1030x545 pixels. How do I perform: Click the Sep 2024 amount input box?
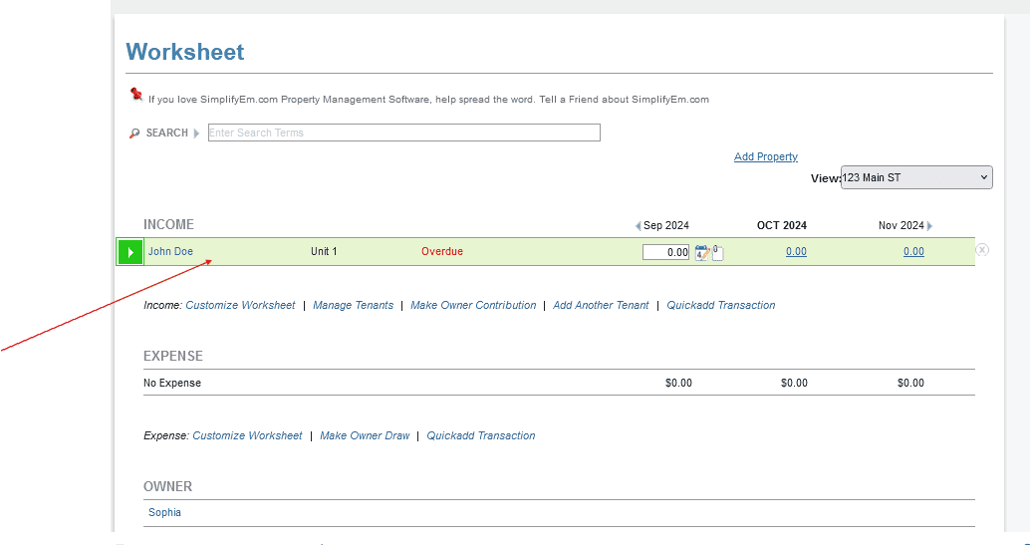(666, 252)
